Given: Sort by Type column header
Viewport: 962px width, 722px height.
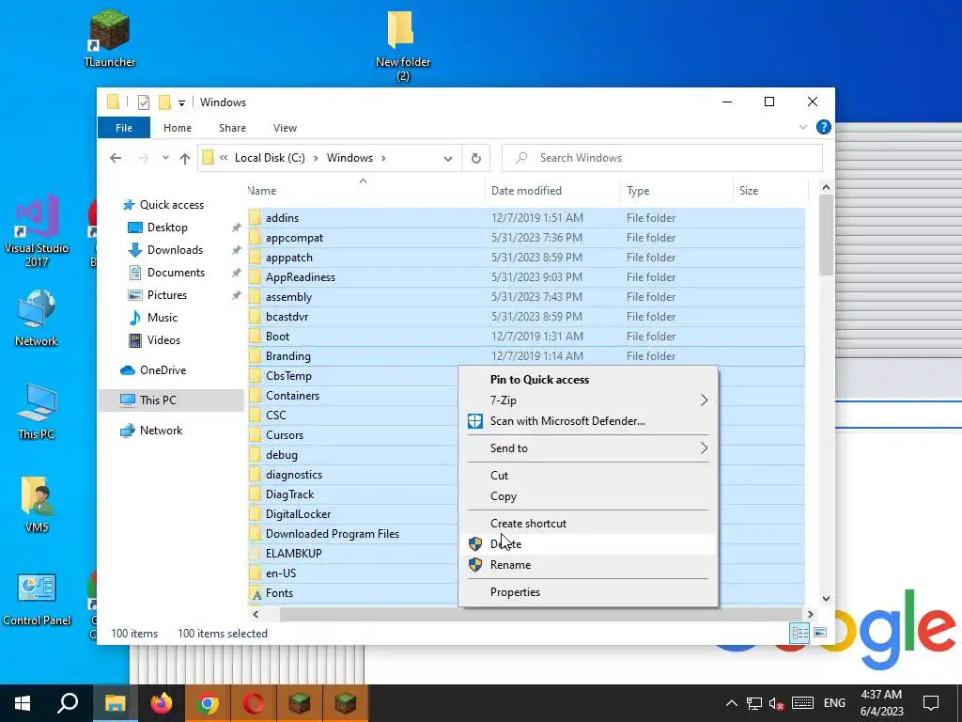Looking at the screenshot, I should [x=676, y=190].
